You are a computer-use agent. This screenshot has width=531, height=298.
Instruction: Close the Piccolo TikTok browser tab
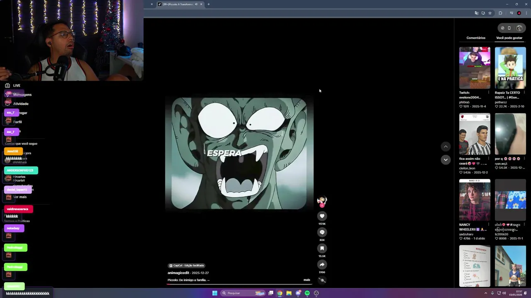pyautogui.click(x=201, y=4)
